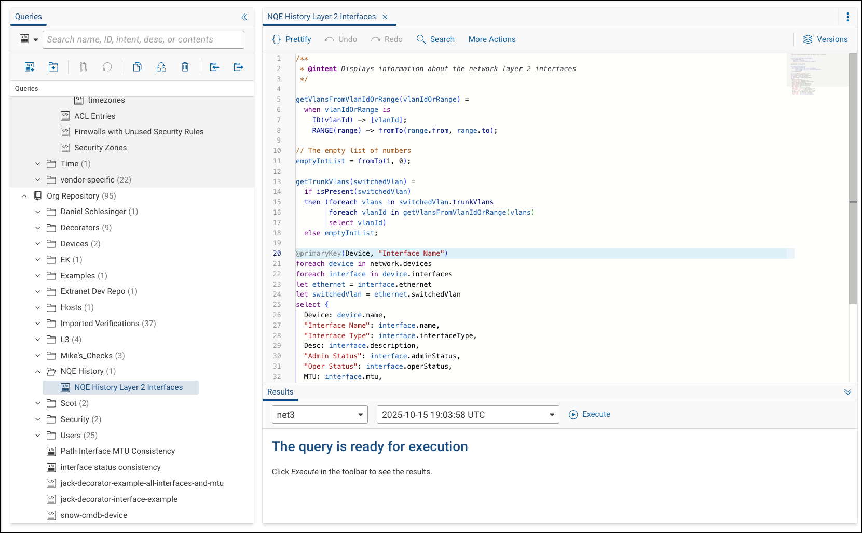Open the Versions panel
The image size is (862, 533).
tap(826, 39)
